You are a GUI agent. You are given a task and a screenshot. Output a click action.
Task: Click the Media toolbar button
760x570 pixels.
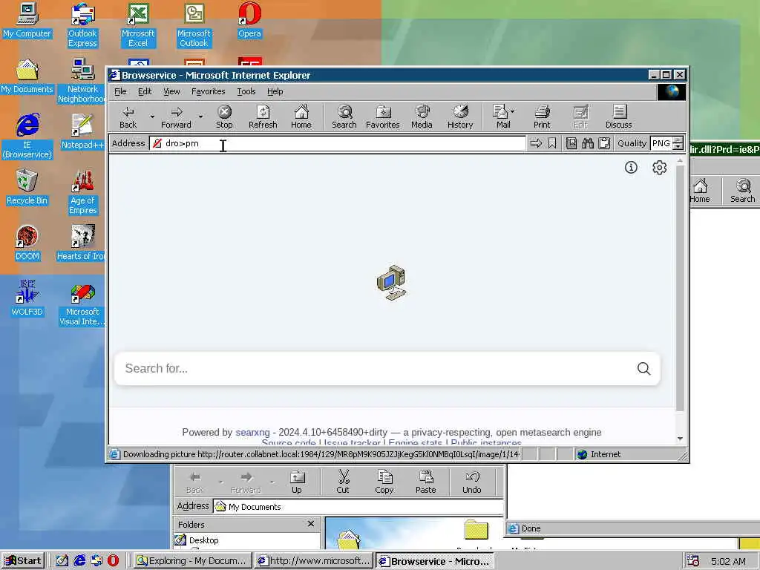click(422, 117)
